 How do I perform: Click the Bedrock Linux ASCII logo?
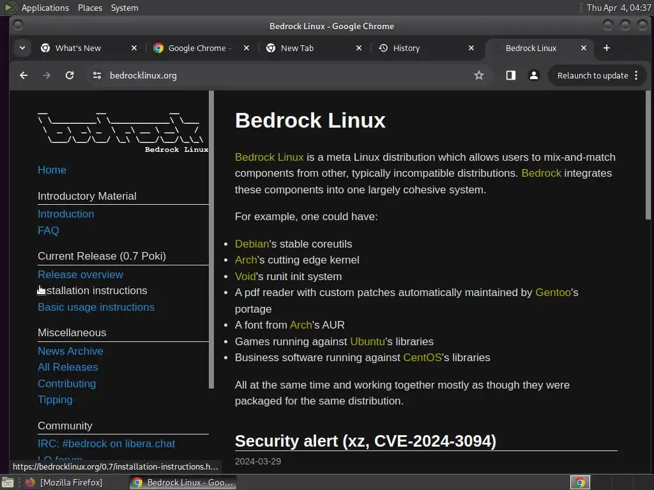click(122, 132)
